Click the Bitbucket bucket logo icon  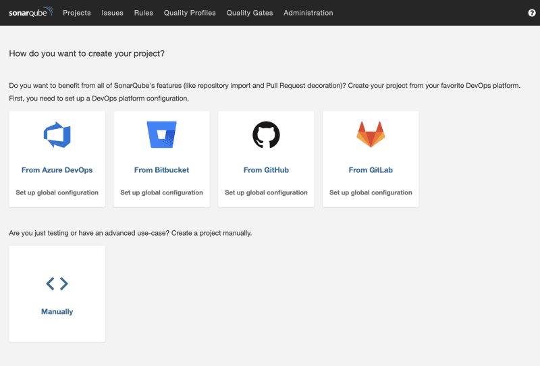point(161,134)
